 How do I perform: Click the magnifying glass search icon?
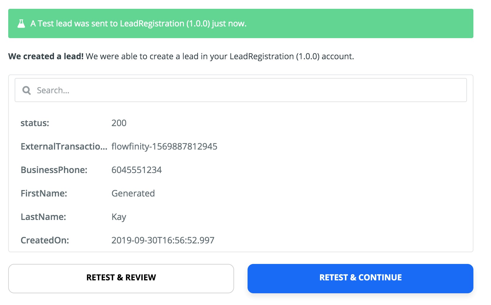click(x=26, y=90)
